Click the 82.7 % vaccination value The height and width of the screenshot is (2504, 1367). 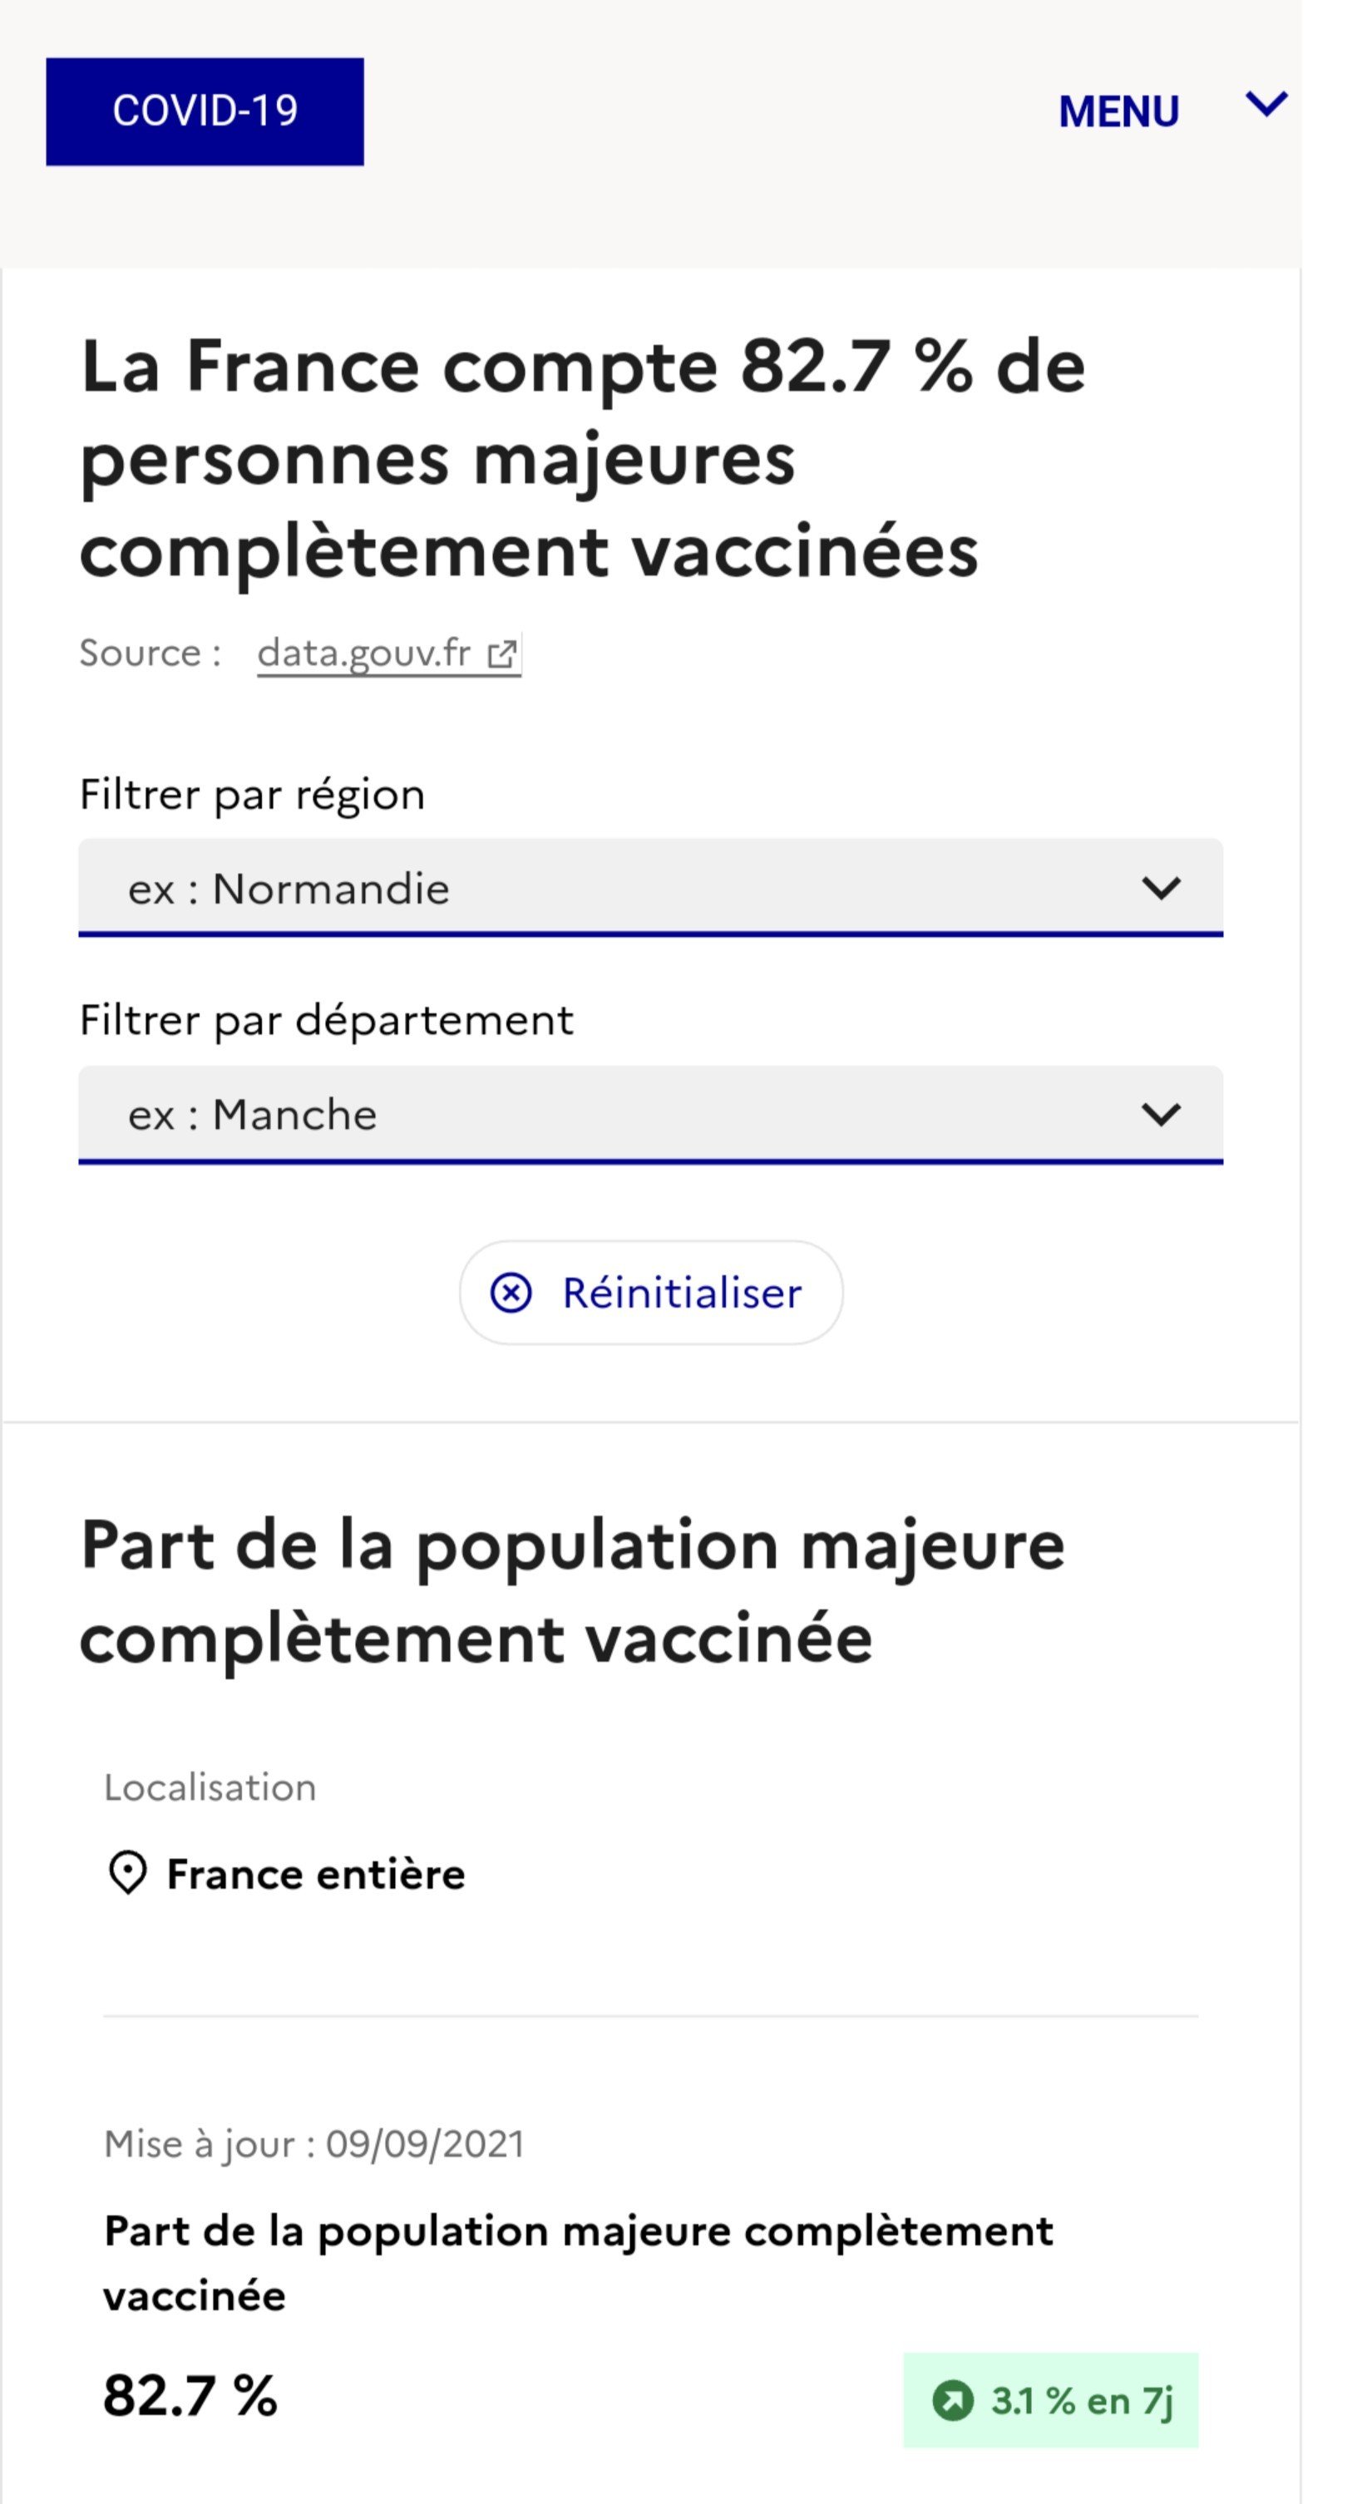190,2395
